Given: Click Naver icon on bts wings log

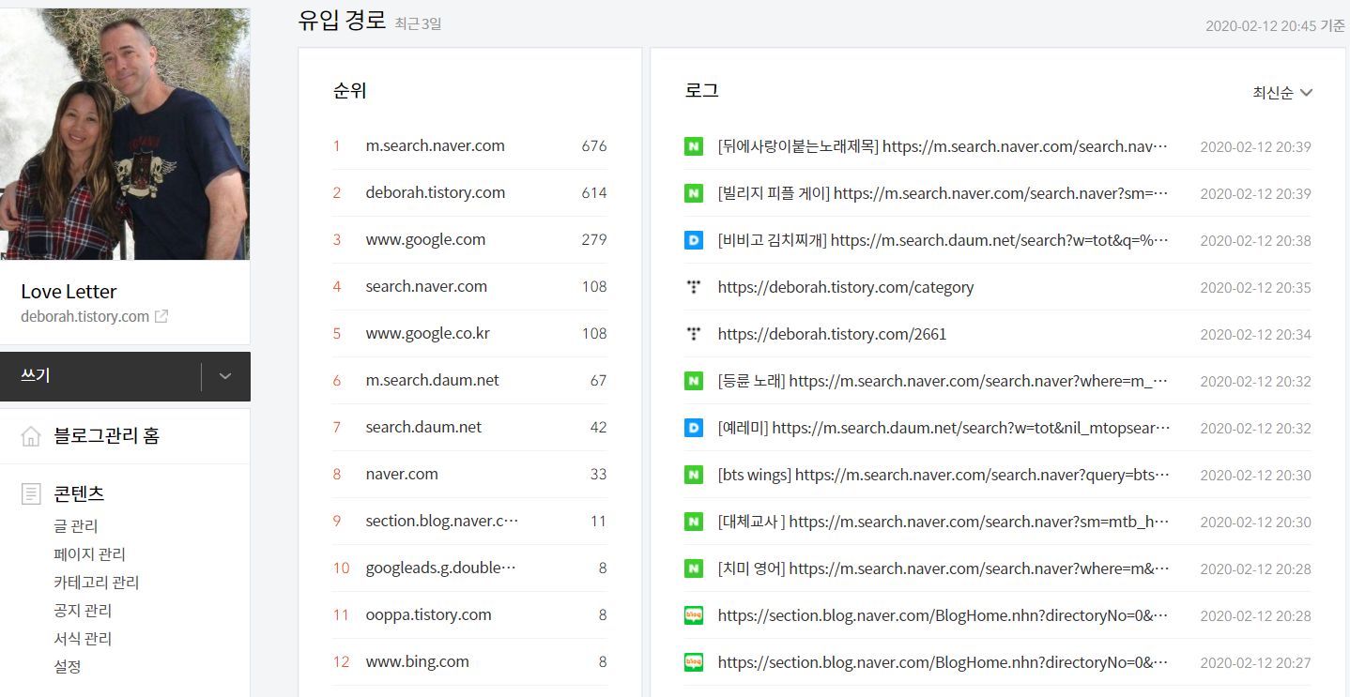Looking at the screenshot, I should click(694, 475).
